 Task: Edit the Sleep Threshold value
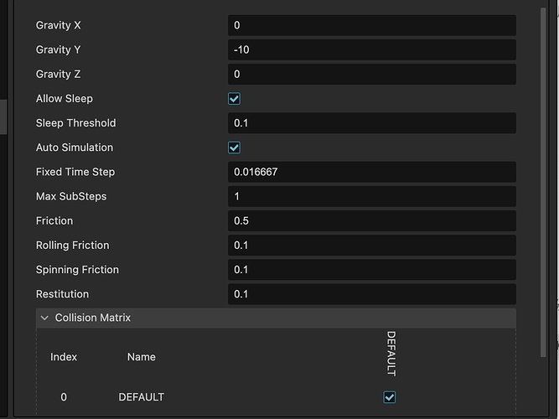(371, 123)
